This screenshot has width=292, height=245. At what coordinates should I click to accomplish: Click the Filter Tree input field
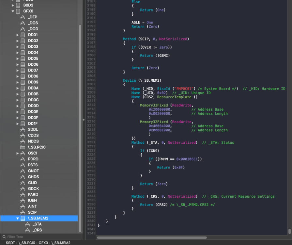pyautogui.click(x=41, y=237)
